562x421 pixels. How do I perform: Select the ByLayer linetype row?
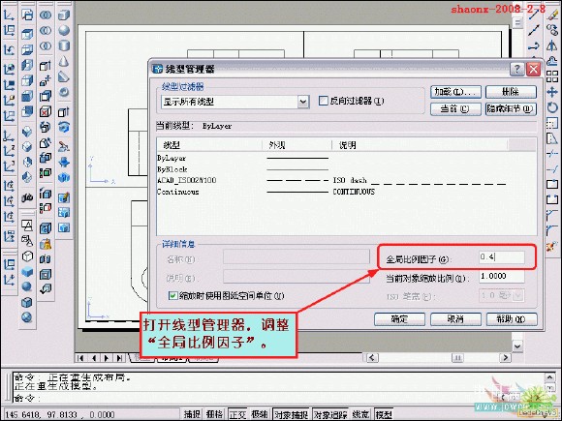pos(346,158)
